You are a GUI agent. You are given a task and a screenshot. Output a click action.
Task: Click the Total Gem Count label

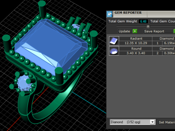click(x=162, y=21)
